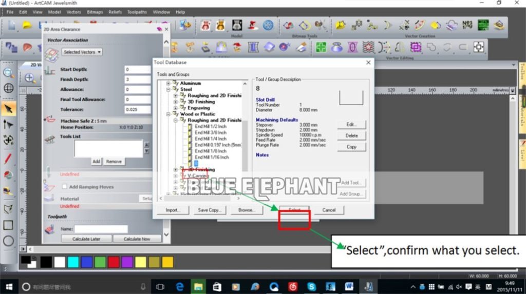Viewport: 526px width, 294px height.
Task: Select End Mill 1/4 Inch tool
Action: (210, 139)
